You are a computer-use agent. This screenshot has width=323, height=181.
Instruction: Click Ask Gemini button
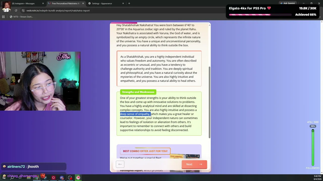click(287, 3)
